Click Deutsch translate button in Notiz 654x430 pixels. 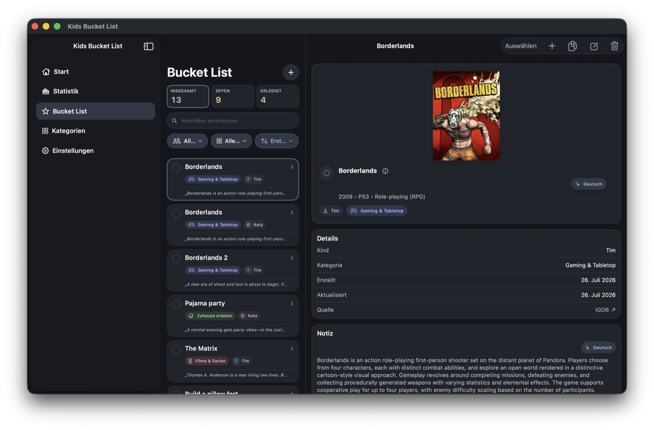point(598,348)
